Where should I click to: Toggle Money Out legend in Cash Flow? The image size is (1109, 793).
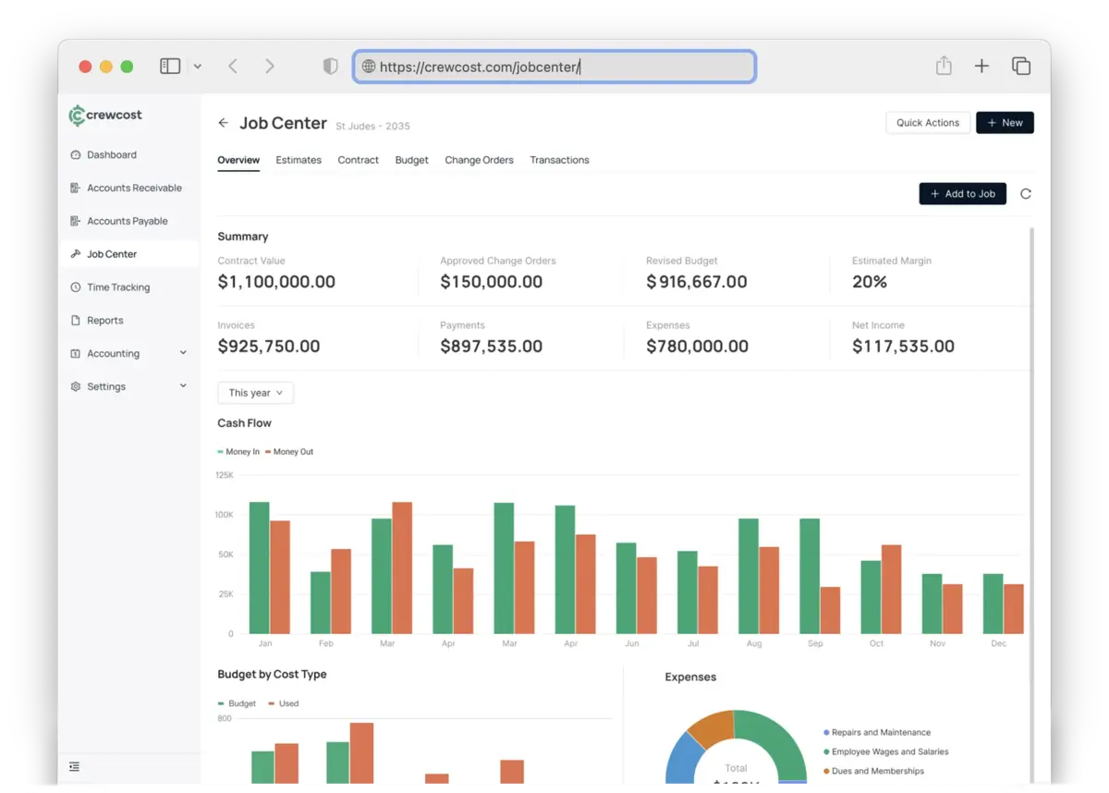coord(289,452)
